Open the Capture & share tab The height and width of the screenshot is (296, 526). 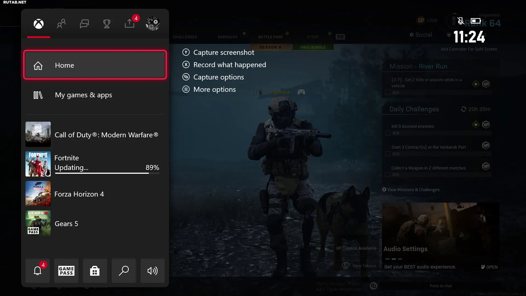tap(130, 24)
